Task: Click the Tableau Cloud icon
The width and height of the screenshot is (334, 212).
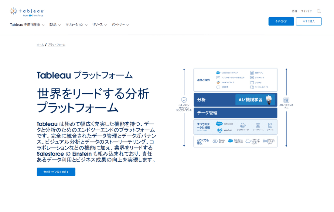Action: 215,141
